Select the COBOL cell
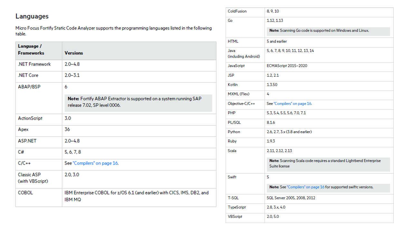412x231 pixels. 39,197
